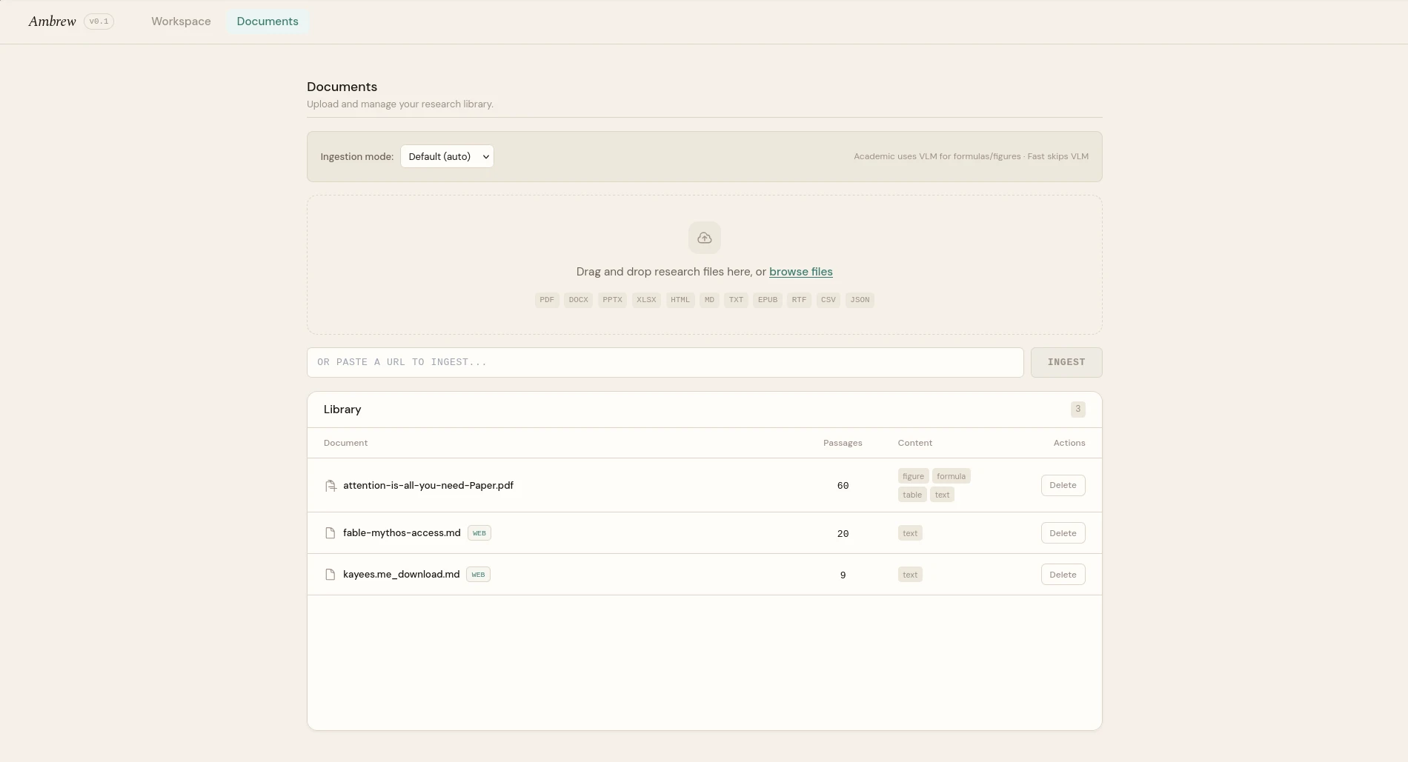Click the Ingest button
Viewport: 1408px width, 762px height.
click(1066, 362)
